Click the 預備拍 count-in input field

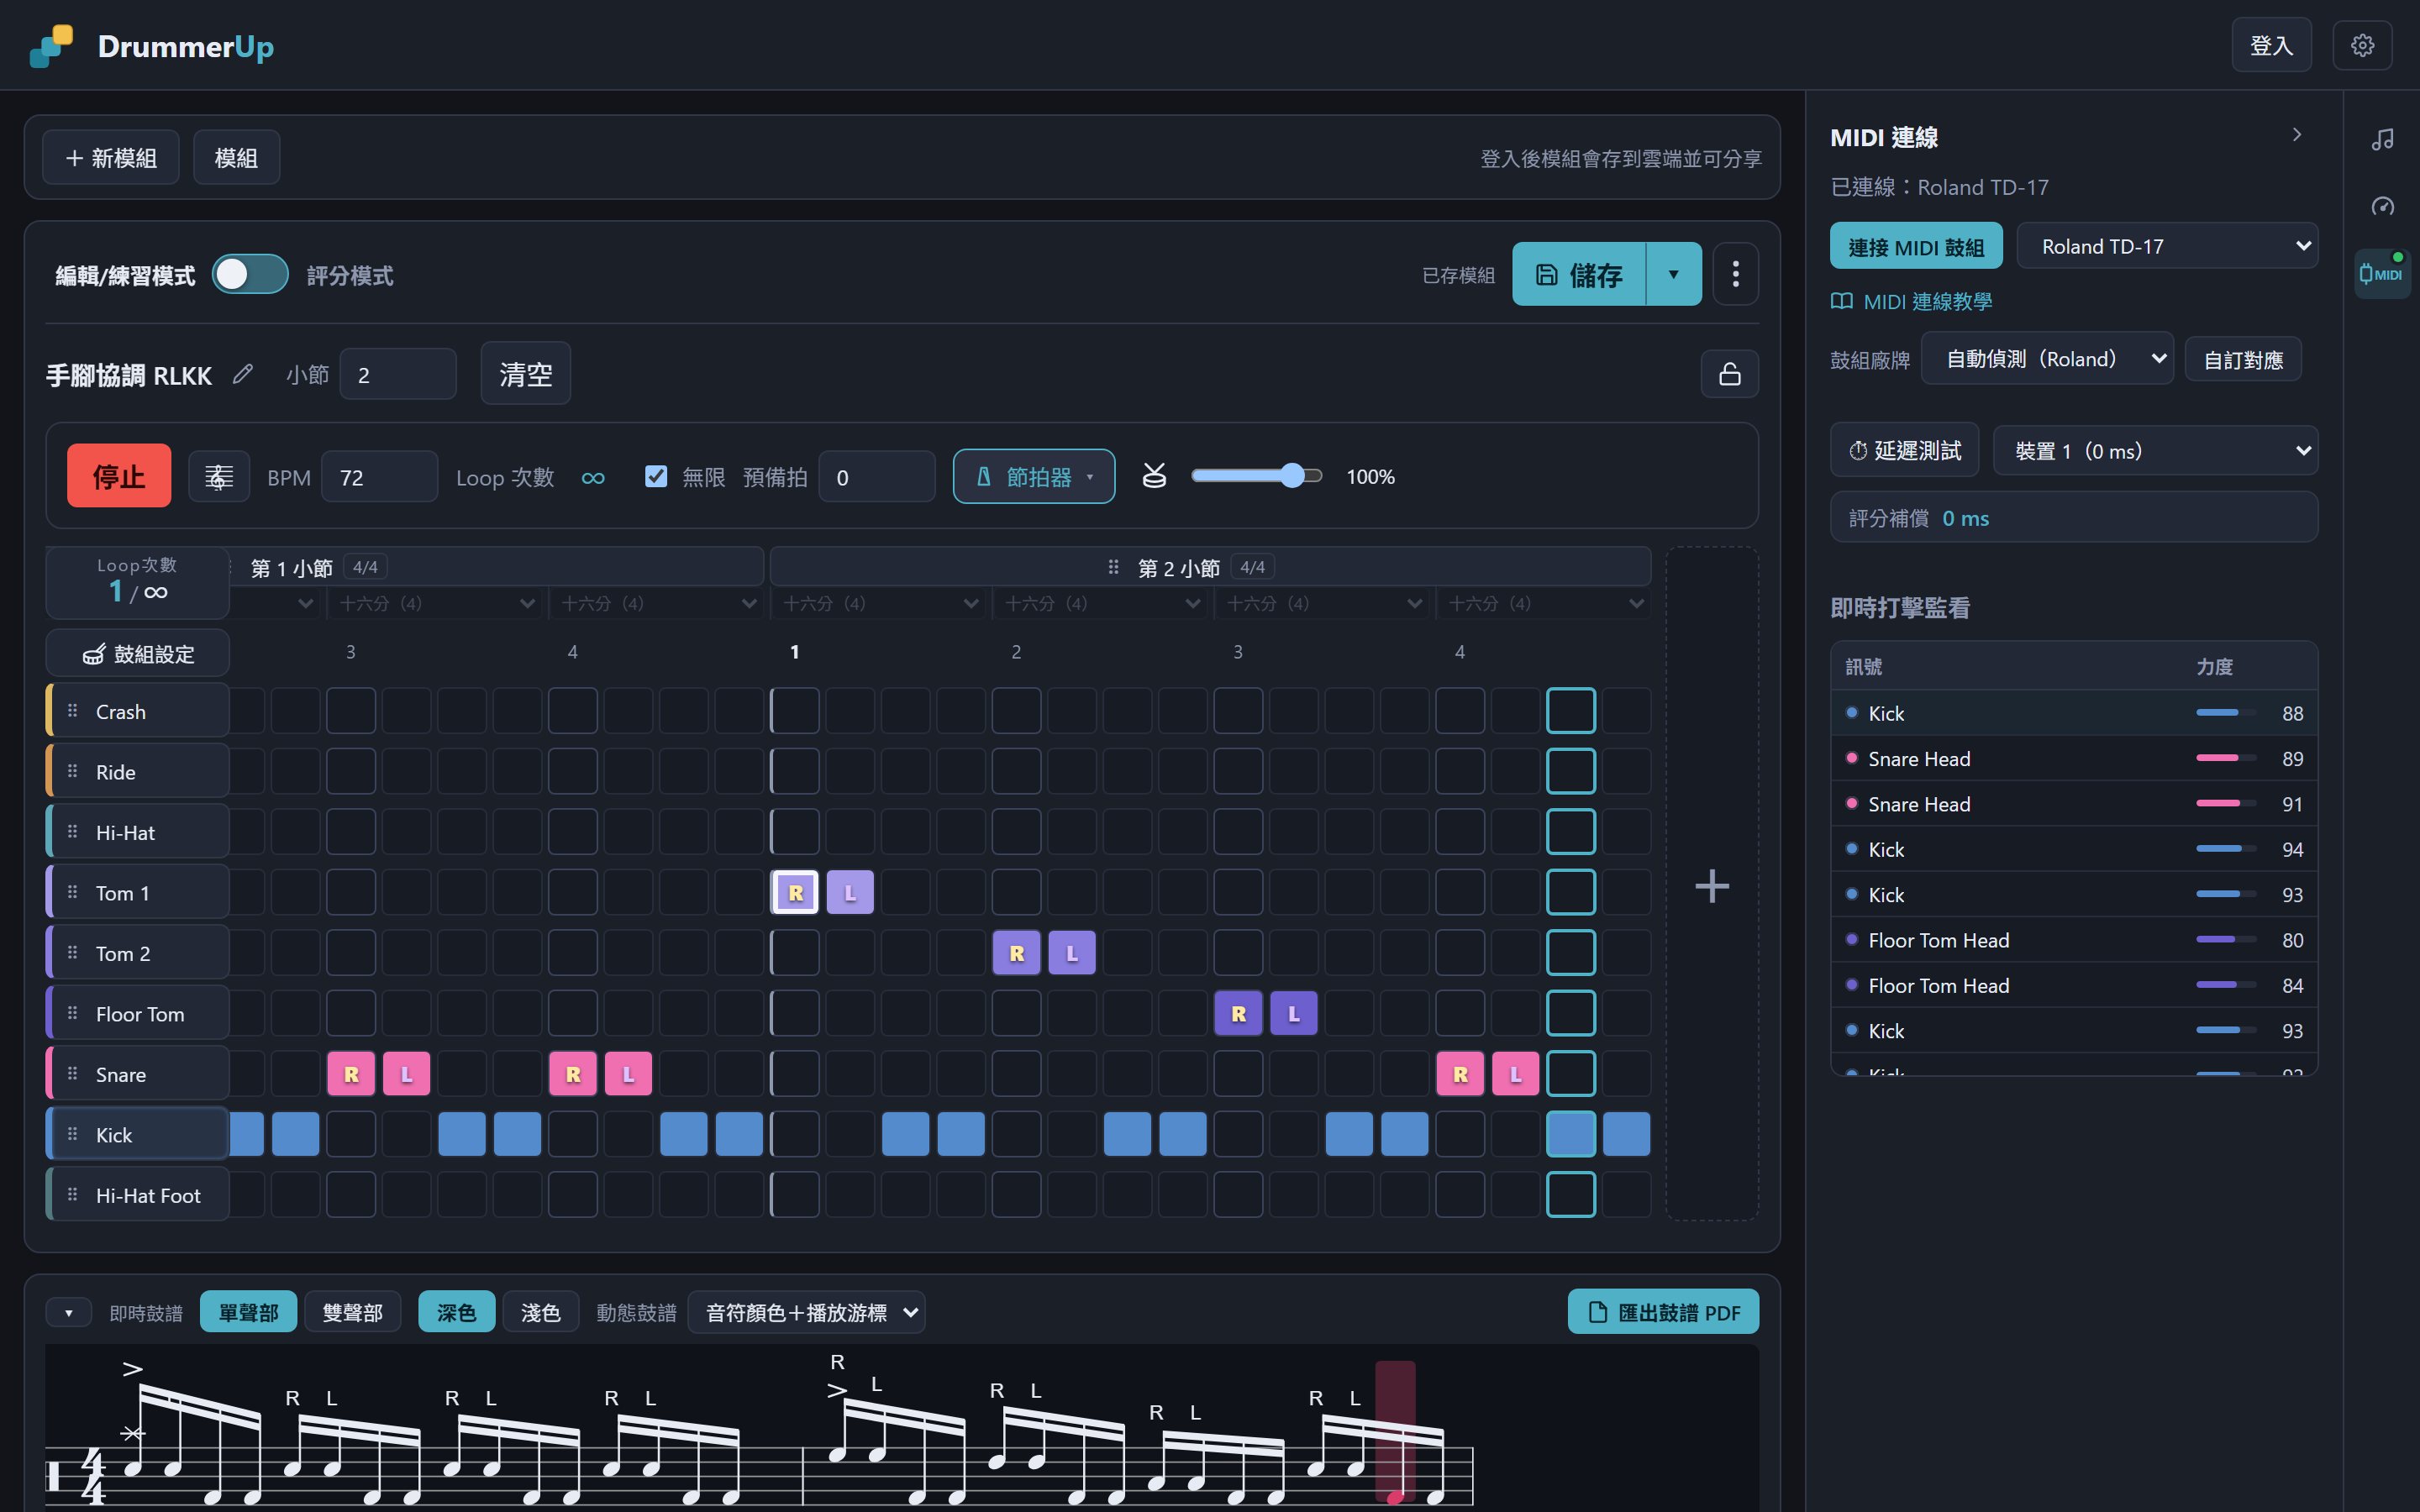(x=876, y=476)
